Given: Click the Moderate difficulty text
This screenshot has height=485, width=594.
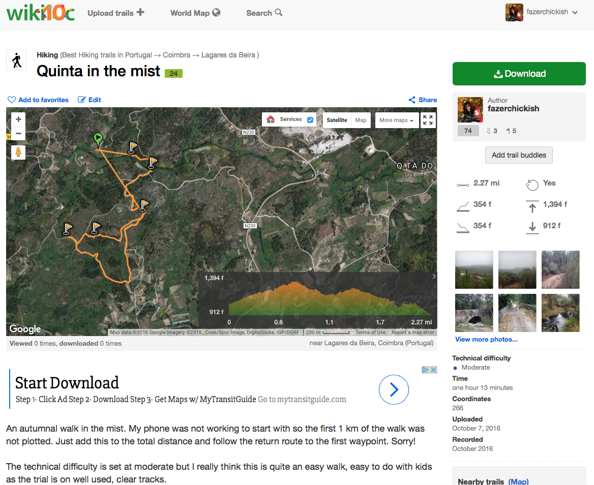Looking at the screenshot, I should [476, 368].
